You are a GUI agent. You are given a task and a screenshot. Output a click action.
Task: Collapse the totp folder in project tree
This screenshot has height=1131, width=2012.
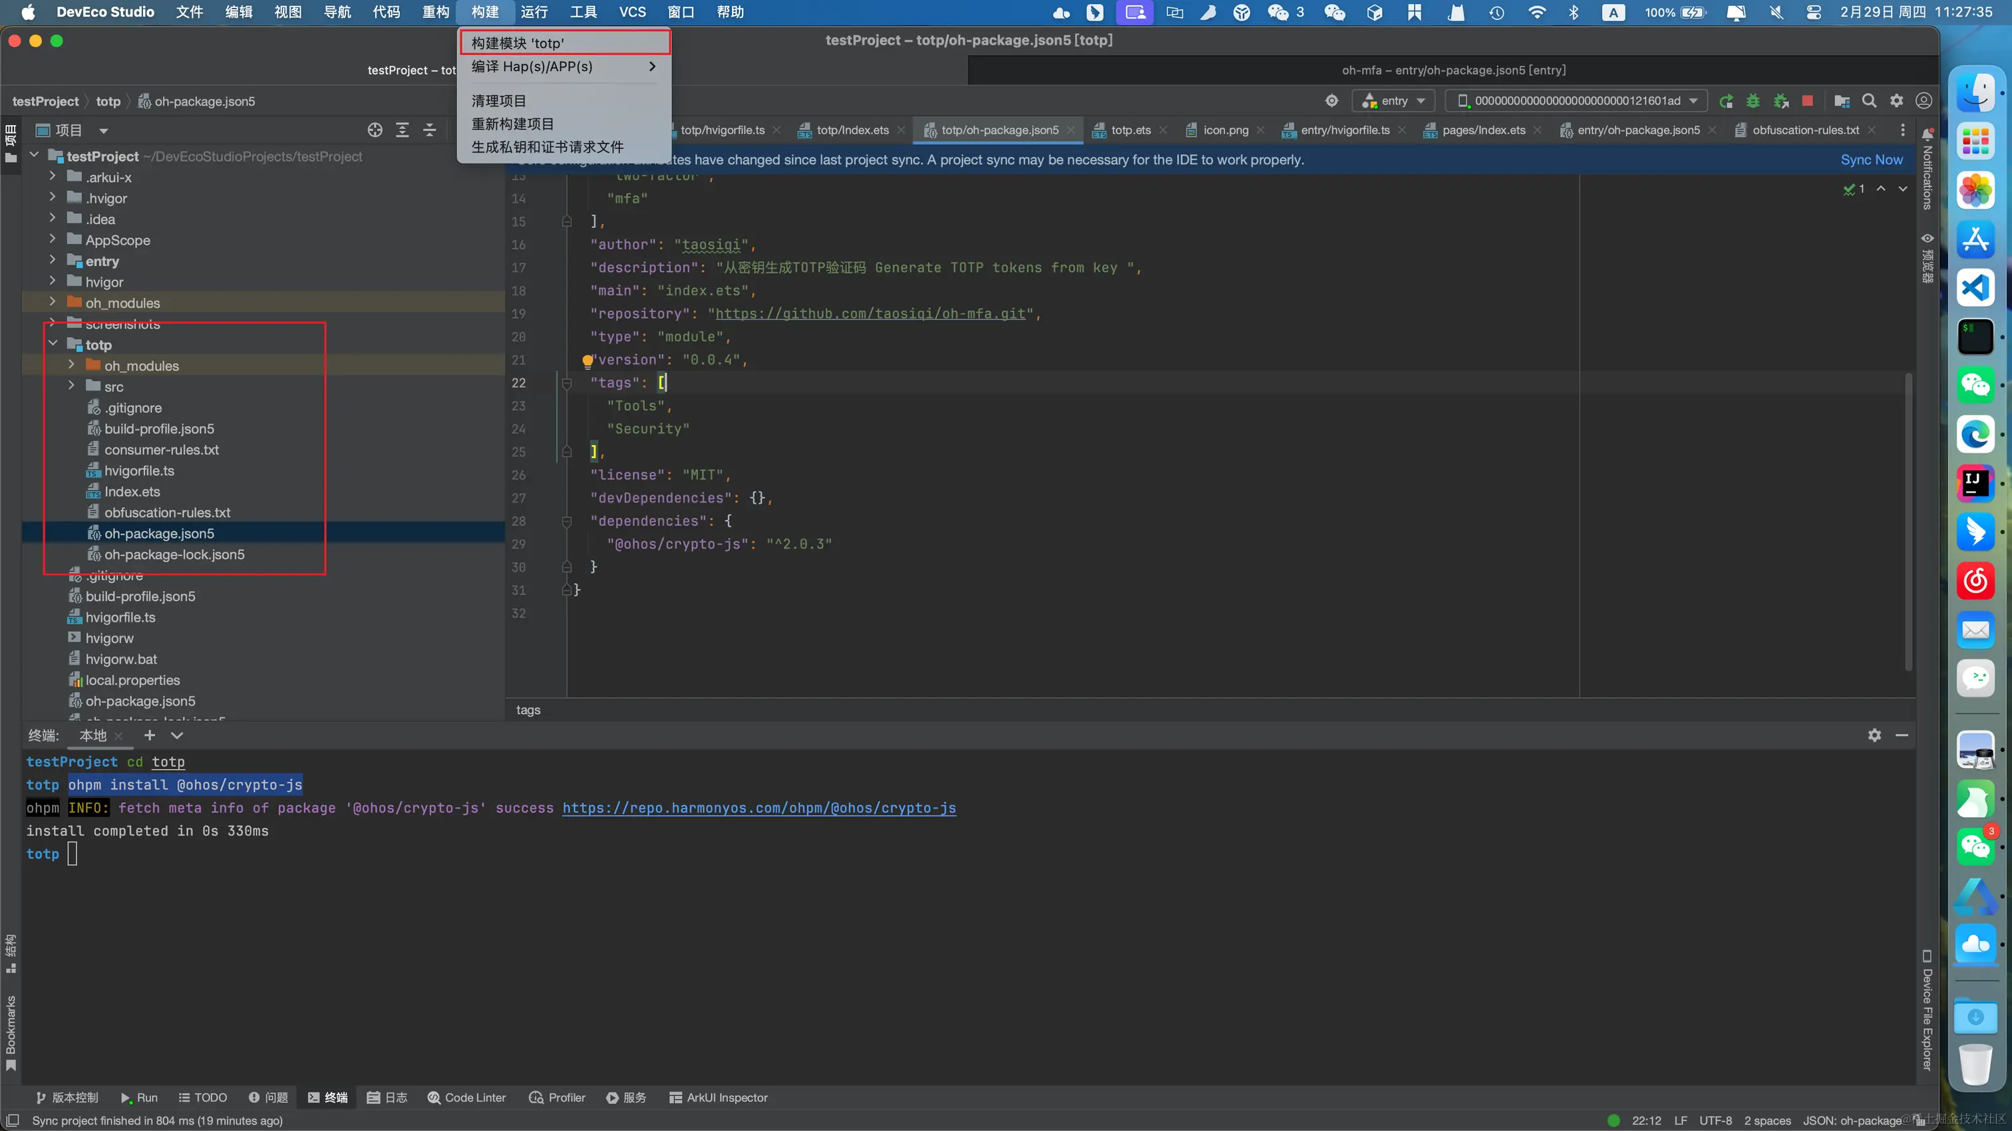pyautogui.click(x=53, y=344)
